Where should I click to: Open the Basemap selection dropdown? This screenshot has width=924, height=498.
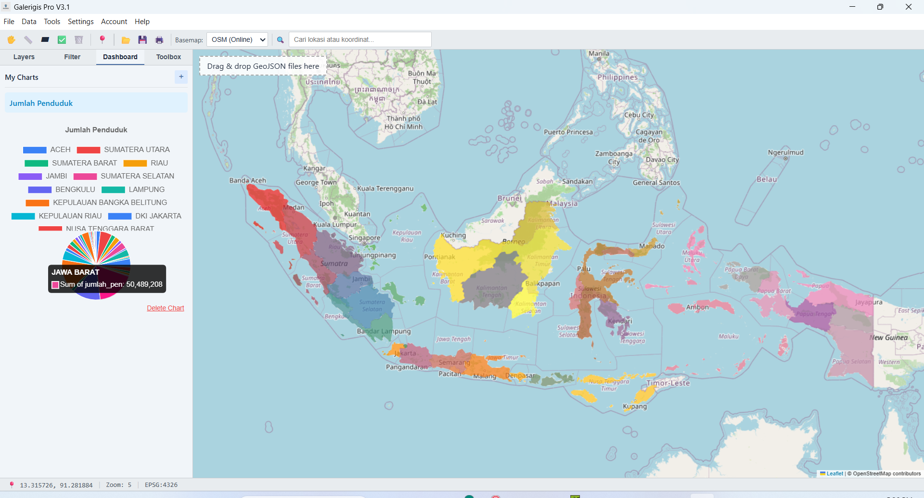pos(237,39)
